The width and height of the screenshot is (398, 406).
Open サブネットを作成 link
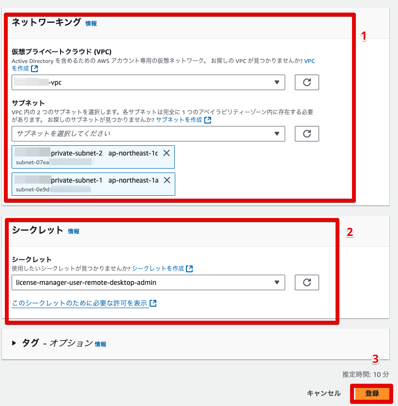[179, 120]
